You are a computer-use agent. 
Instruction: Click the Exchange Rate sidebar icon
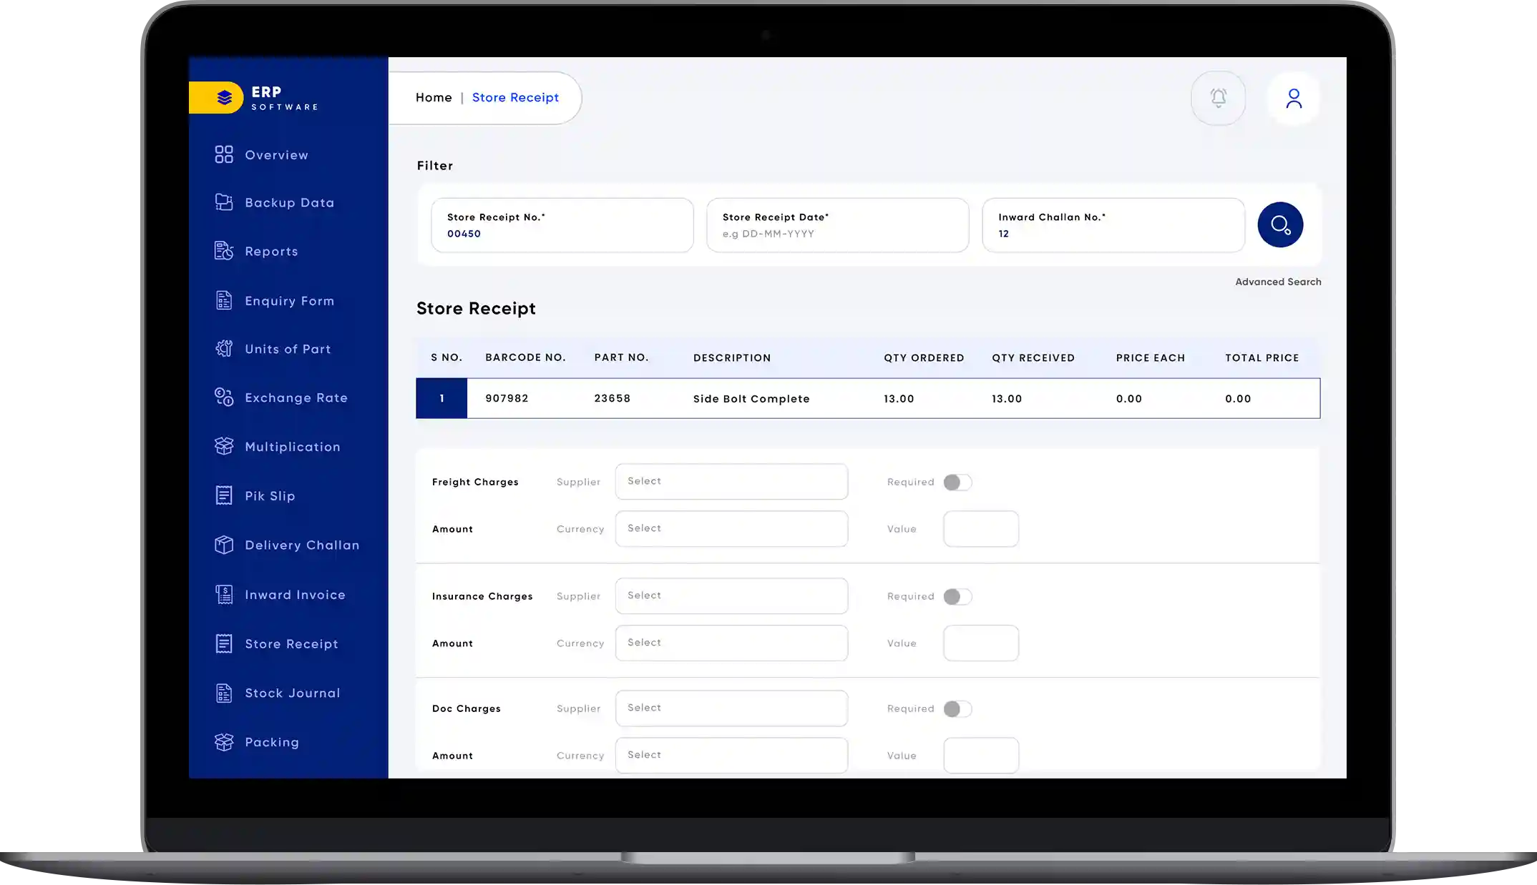[x=224, y=397]
